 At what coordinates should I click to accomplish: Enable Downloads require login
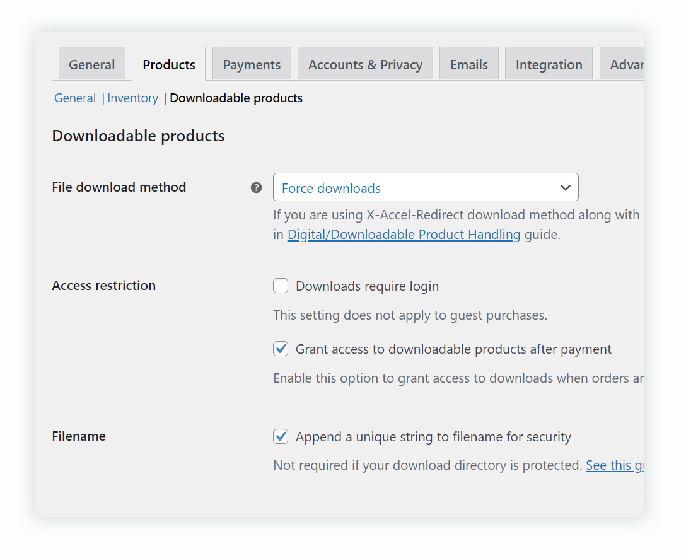280,286
